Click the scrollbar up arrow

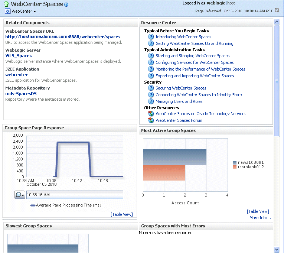point(277,22)
